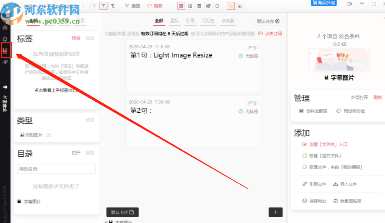Open the light-bulb theme icon in title bar
This screenshot has height=223, width=385.
point(349,4)
